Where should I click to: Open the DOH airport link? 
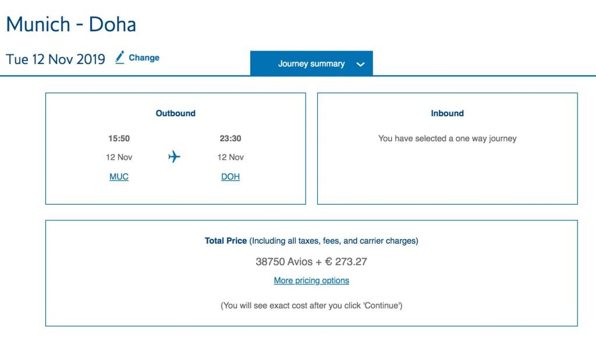click(230, 177)
